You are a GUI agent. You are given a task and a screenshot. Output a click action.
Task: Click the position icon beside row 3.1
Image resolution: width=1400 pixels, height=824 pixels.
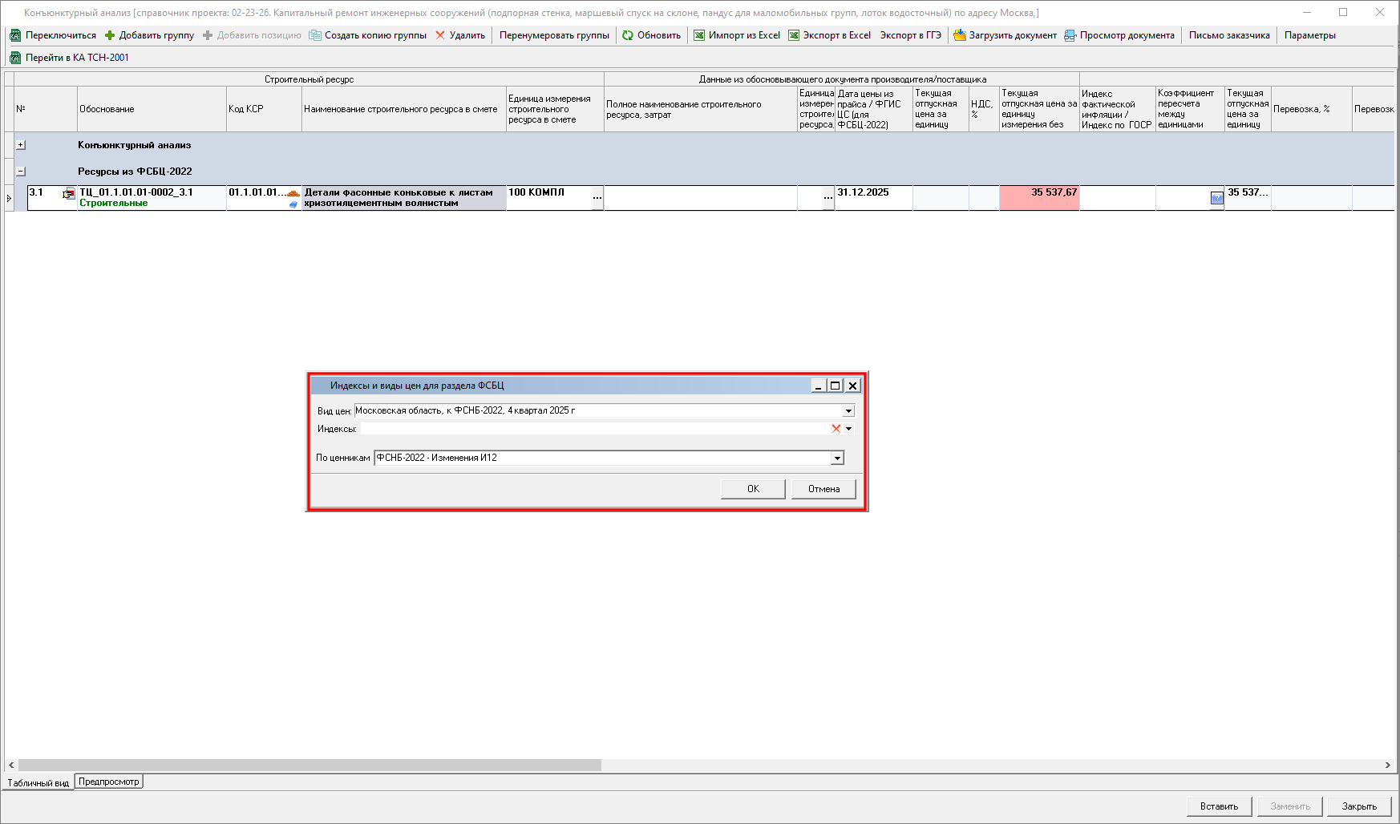[x=69, y=193]
